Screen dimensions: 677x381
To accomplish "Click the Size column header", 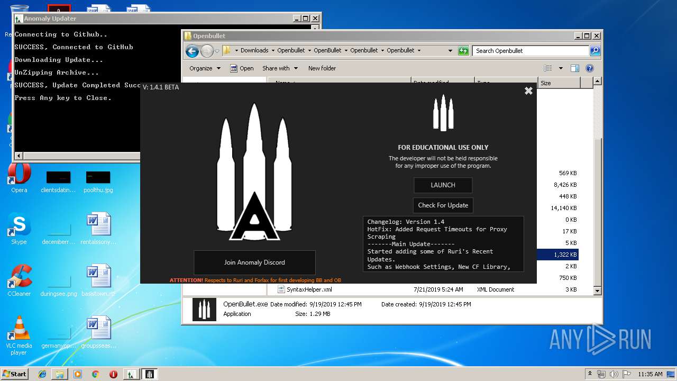I will point(559,83).
